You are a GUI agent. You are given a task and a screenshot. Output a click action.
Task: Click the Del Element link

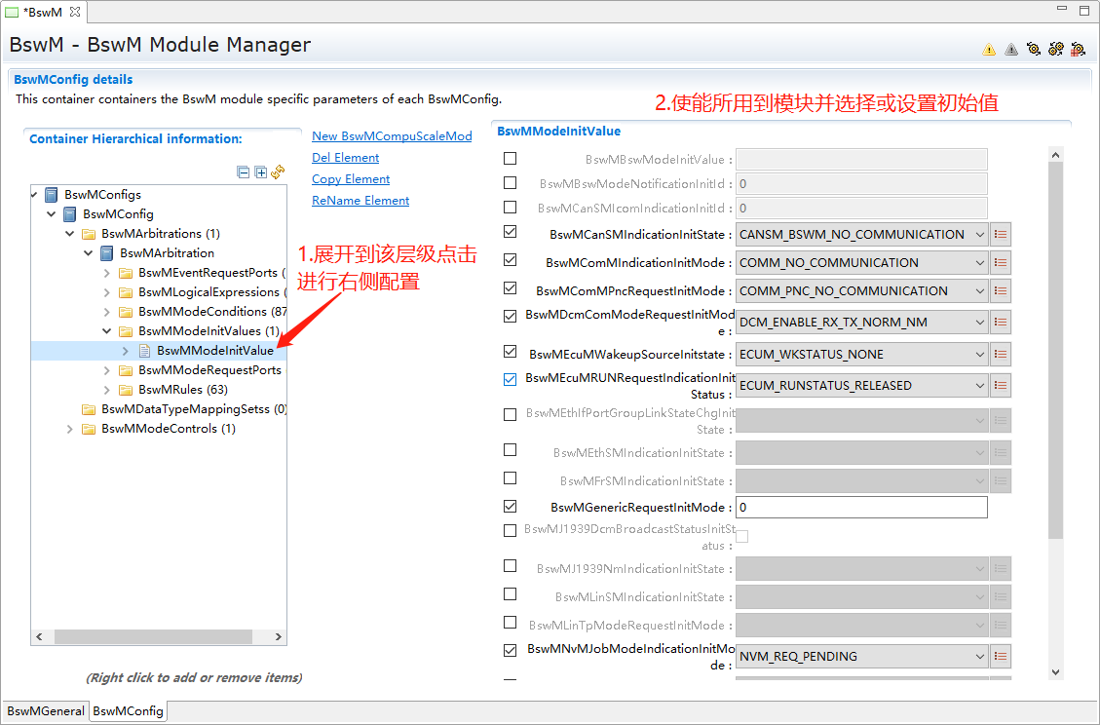(345, 158)
